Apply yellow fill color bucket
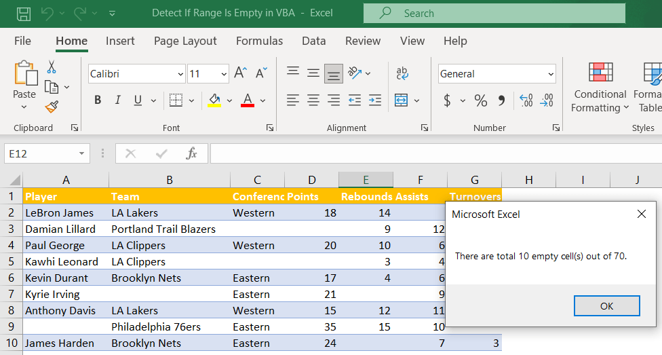 214,100
